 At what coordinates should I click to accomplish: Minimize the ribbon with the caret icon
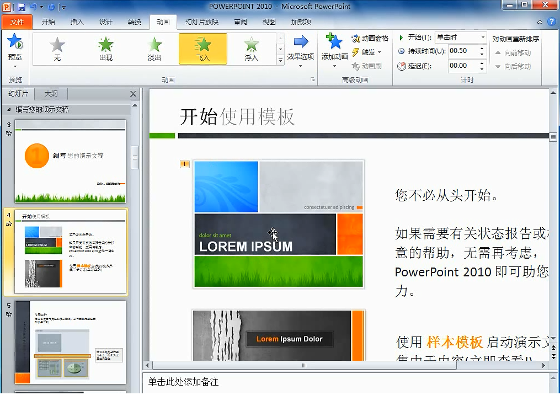pyautogui.click(x=540, y=22)
